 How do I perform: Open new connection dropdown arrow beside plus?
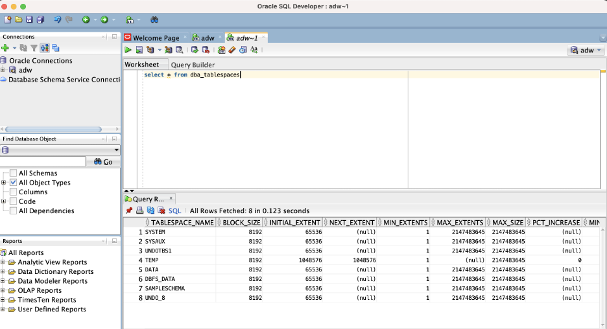14,48
